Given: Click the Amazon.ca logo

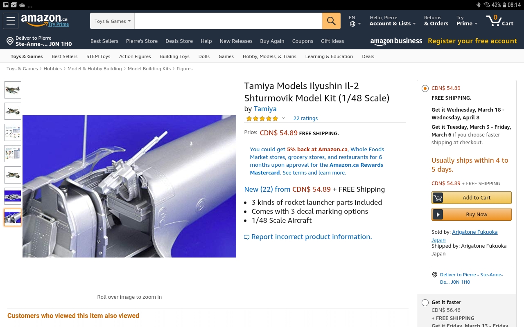Looking at the screenshot, I should pos(44,20).
